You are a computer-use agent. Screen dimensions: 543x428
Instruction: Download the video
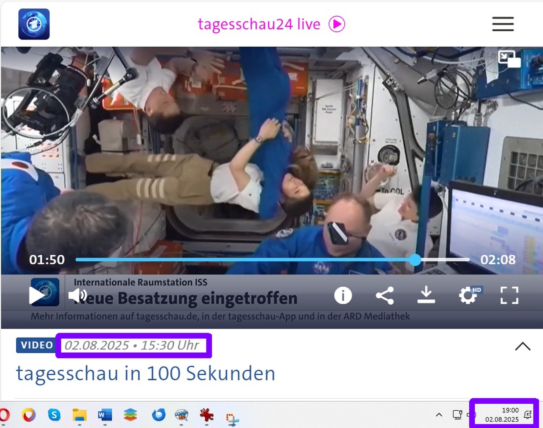coord(426,295)
